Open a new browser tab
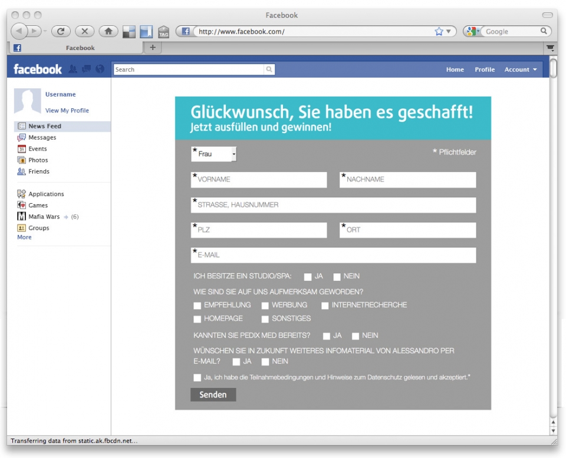This screenshot has width=566, height=458. [x=153, y=48]
